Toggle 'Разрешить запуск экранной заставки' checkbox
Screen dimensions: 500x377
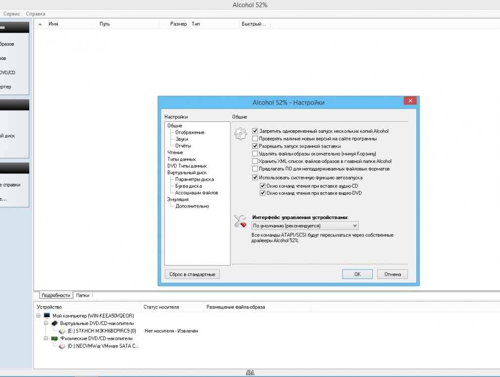pos(255,146)
